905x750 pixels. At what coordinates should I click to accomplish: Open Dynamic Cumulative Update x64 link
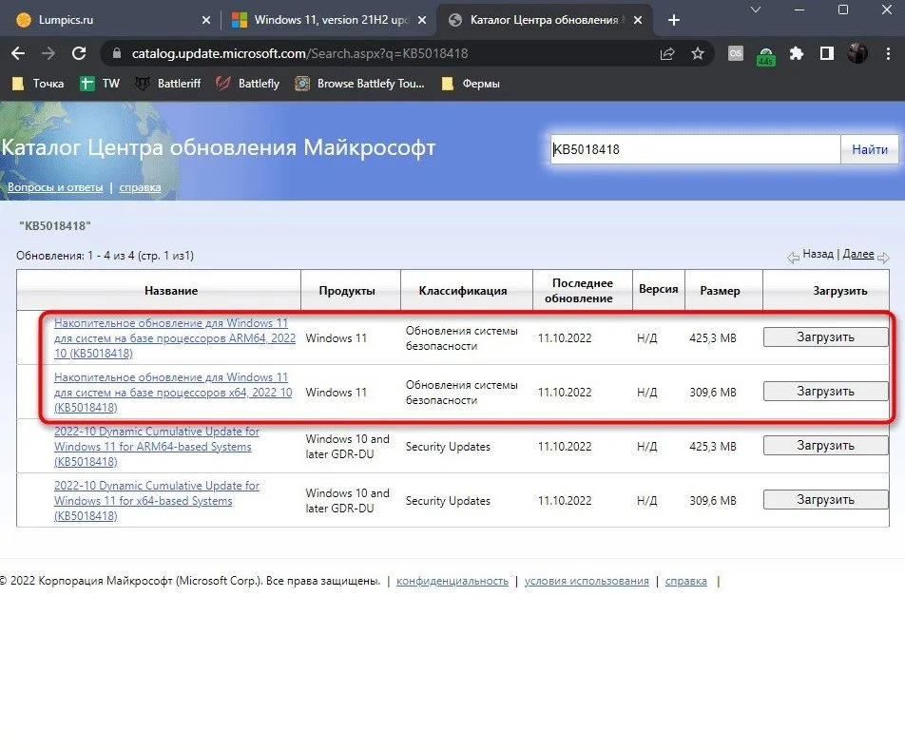(157, 501)
